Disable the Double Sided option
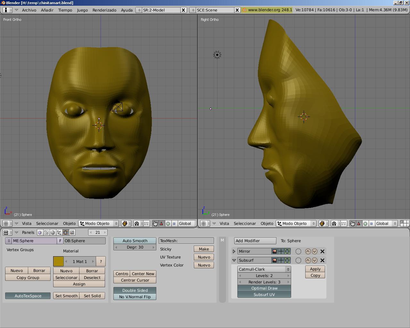This screenshot has width=410, height=328. [135, 291]
